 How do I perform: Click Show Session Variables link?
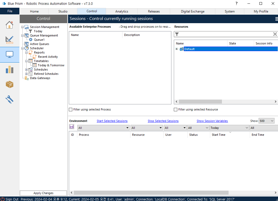click(212, 121)
